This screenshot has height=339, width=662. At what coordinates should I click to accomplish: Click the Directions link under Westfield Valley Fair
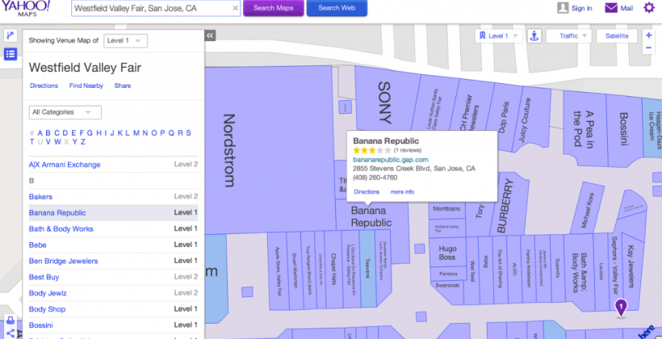pos(44,86)
